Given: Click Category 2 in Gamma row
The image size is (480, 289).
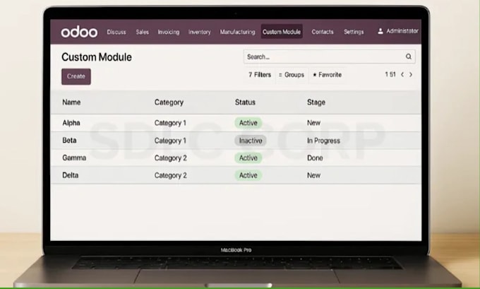Looking at the screenshot, I should [x=171, y=158].
